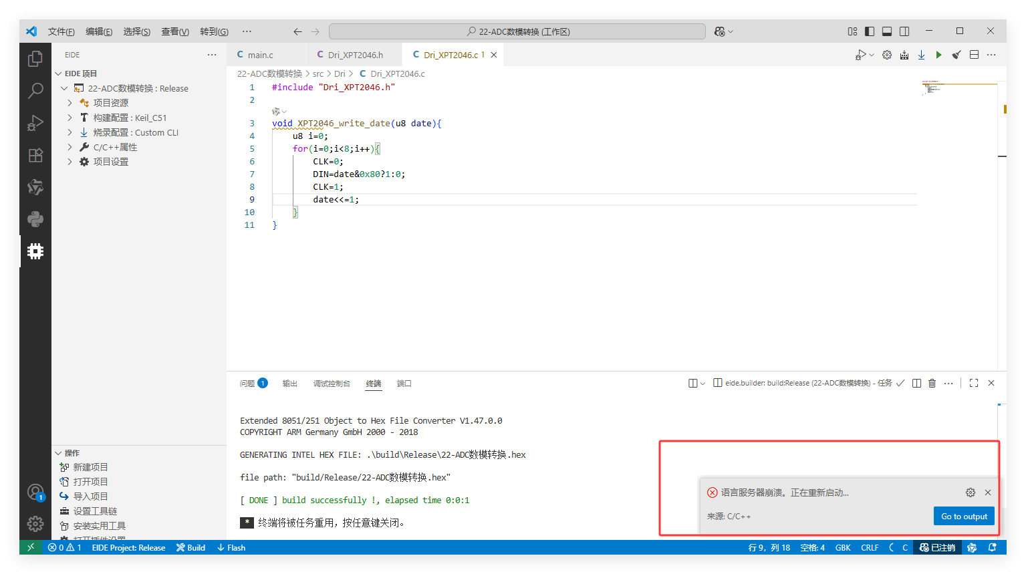This screenshot has height=574, width=1026.
Task: Dismiss the language server crash notification
Action: 988,492
